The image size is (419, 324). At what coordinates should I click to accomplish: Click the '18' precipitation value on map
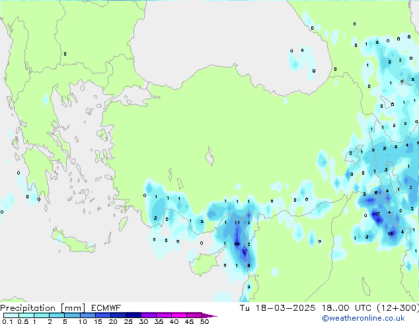pyautogui.click(x=391, y=233)
